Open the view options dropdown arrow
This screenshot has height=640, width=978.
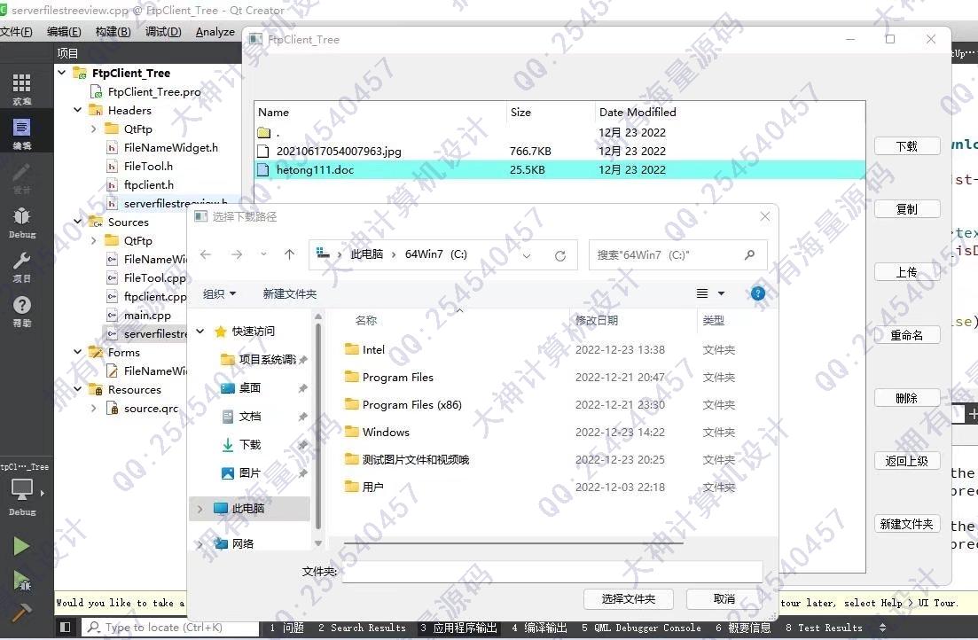721,293
